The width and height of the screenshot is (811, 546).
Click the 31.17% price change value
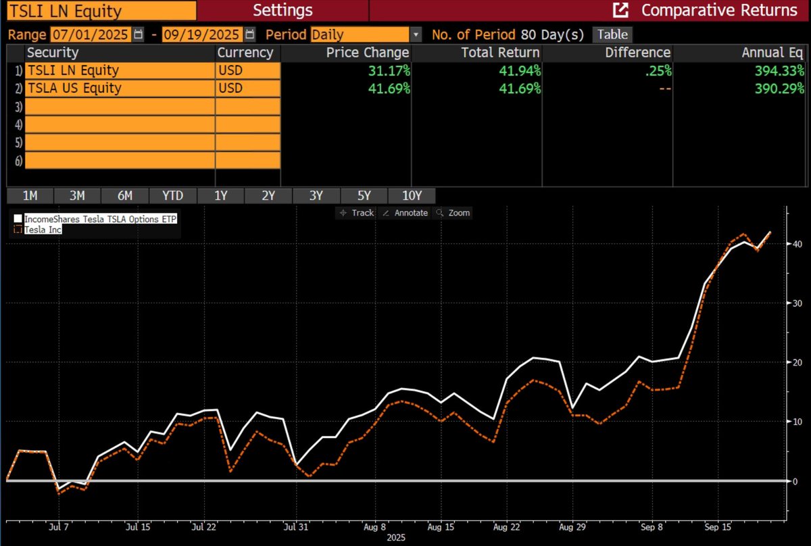(388, 70)
